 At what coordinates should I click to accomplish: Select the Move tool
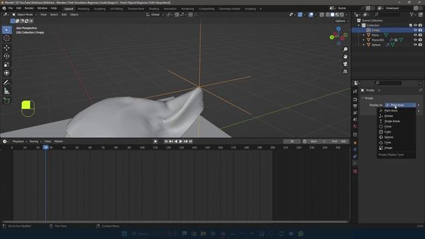(7, 48)
